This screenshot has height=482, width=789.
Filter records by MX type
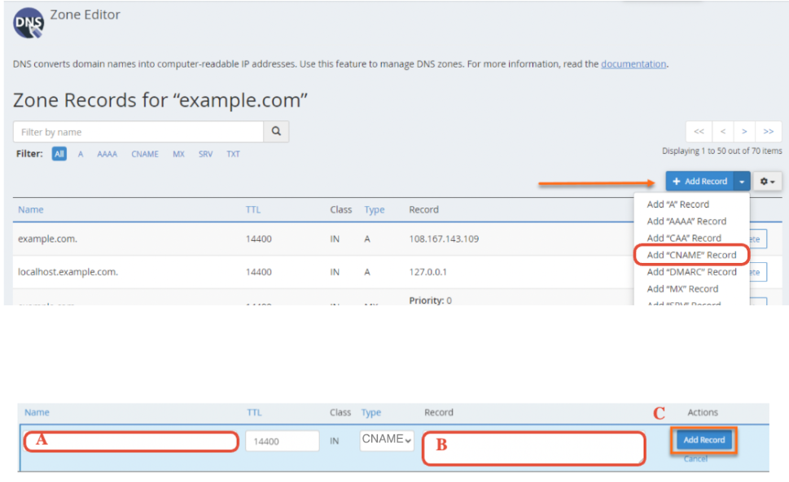click(x=178, y=154)
